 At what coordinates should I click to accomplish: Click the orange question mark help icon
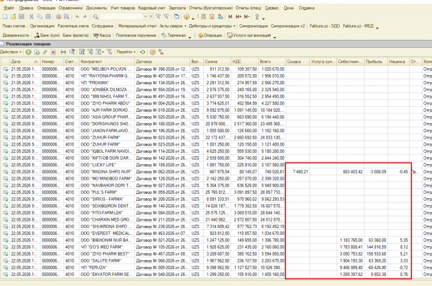point(152,52)
